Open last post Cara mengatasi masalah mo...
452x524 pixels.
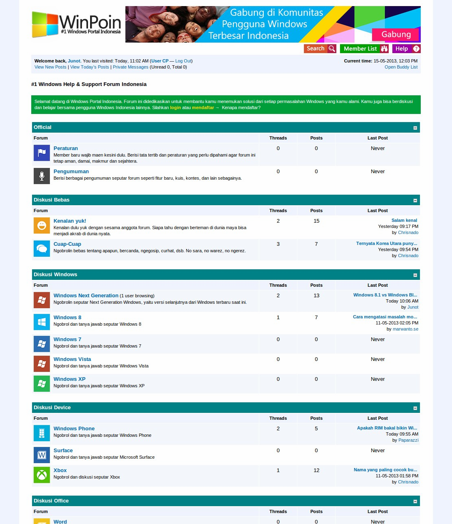[385, 317]
